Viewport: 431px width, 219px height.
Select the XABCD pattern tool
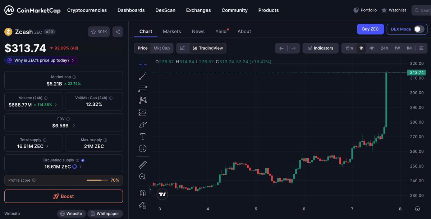(x=143, y=100)
